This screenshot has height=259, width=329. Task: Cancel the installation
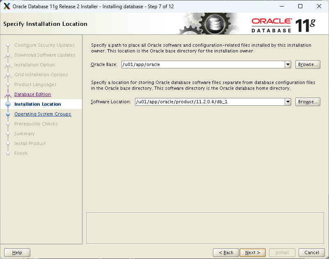[312, 252]
